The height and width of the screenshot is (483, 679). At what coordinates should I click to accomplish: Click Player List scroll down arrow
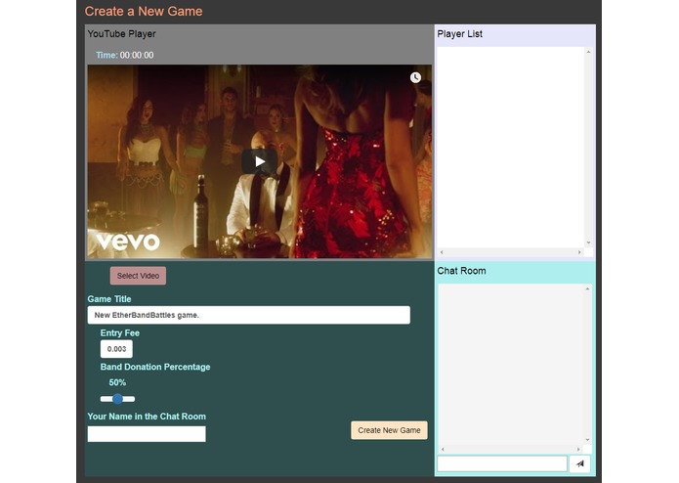click(588, 243)
